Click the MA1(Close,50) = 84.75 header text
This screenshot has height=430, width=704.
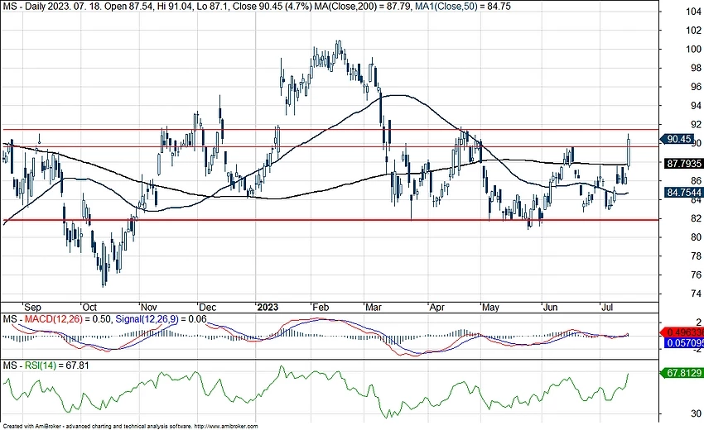click(x=462, y=7)
